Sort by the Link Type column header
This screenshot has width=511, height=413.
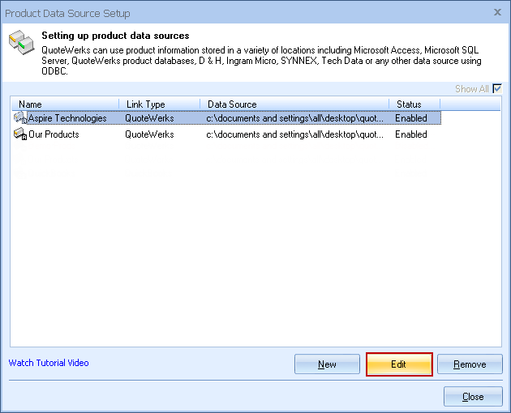point(160,104)
